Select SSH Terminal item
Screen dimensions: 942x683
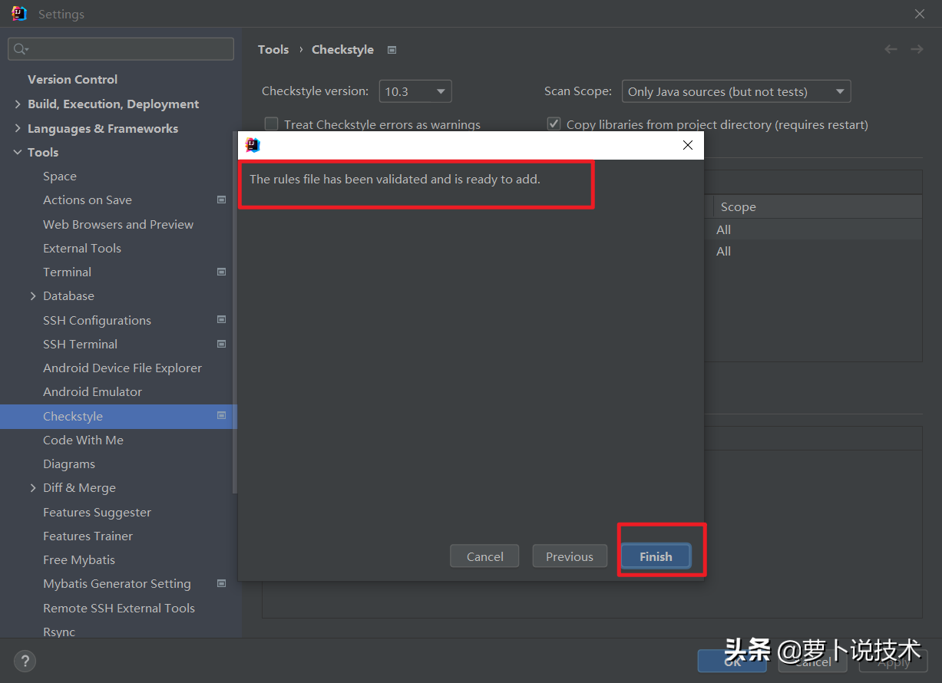pyautogui.click(x=80, y=345)
